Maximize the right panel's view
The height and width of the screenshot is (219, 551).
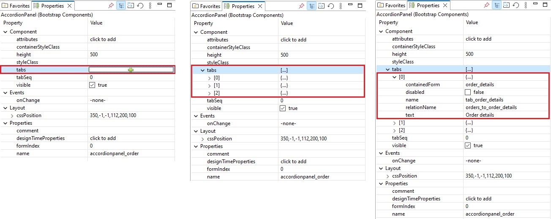tap(546, 5)
